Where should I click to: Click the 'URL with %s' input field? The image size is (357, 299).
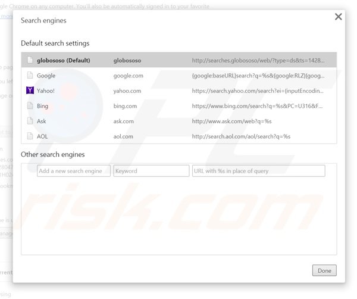pyautogui.click(x=258, y=171)
